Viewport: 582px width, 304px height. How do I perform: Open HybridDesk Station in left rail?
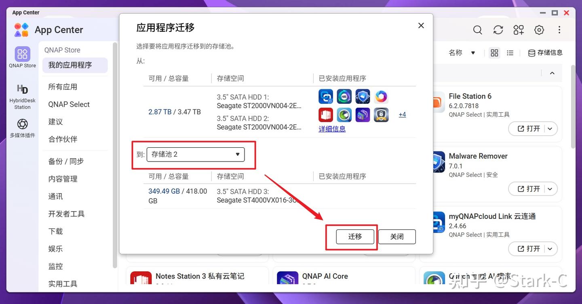pos(23,96)
